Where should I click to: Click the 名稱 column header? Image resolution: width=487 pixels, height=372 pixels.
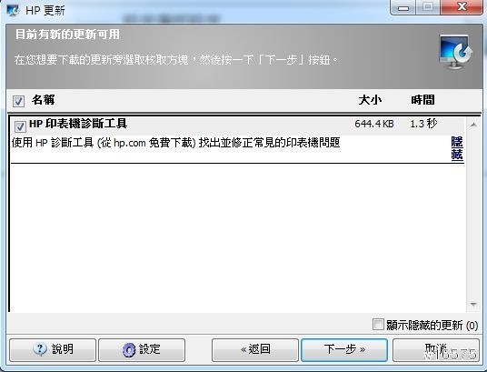(x=44, y=100)
